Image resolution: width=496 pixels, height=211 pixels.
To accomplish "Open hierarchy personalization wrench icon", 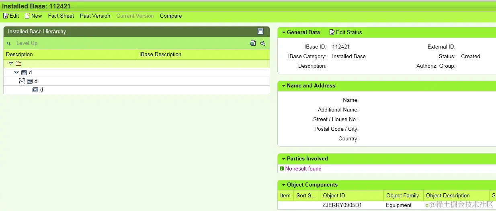I will 263,43.
